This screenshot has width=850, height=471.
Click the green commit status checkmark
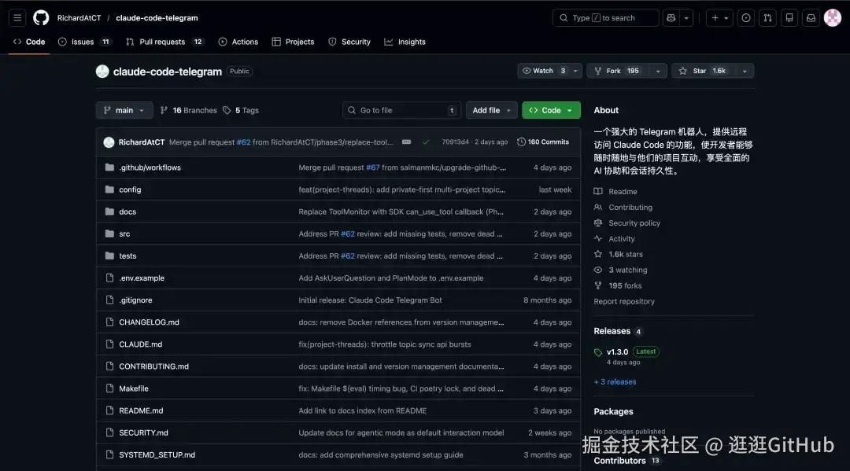[426, 142]
